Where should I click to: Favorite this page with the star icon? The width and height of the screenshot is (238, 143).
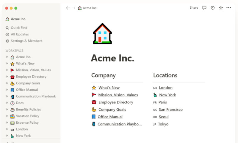[221, 8]
